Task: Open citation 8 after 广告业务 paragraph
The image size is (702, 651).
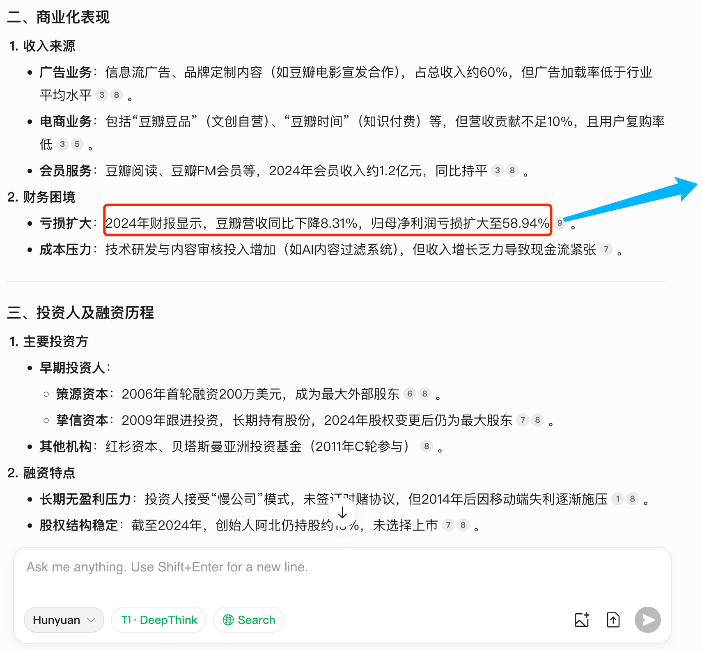Action: tap(117, 95)
